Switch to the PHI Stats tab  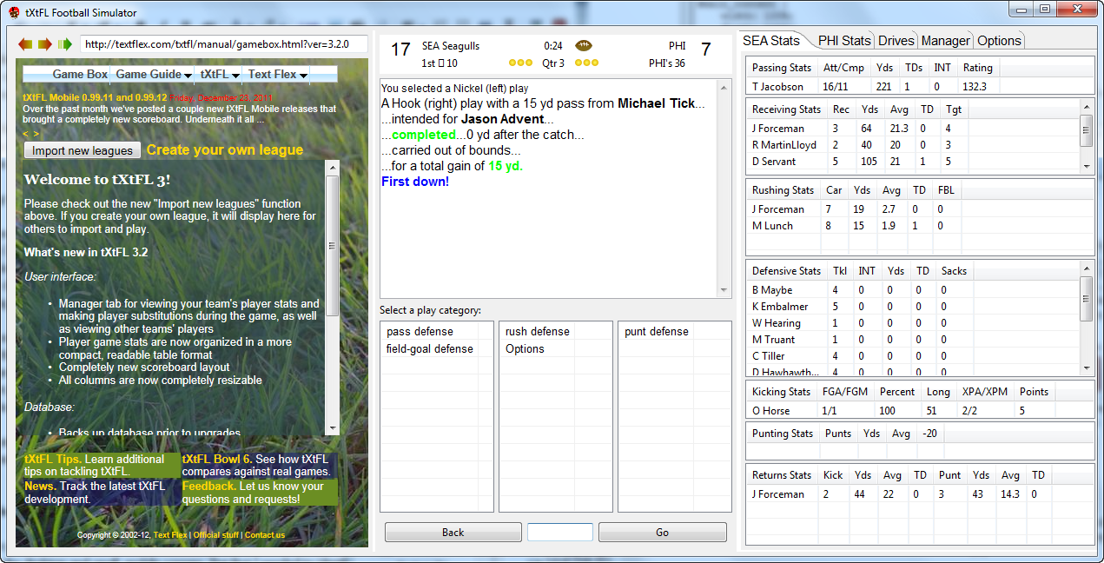pos(843,40)
